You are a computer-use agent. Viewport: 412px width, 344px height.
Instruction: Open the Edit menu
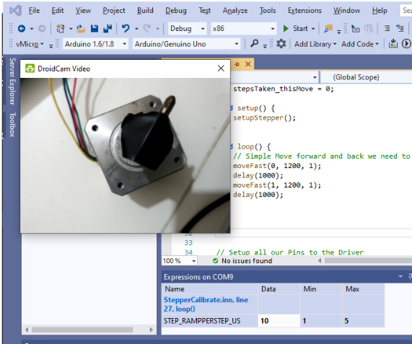click(x=57, y=11)
